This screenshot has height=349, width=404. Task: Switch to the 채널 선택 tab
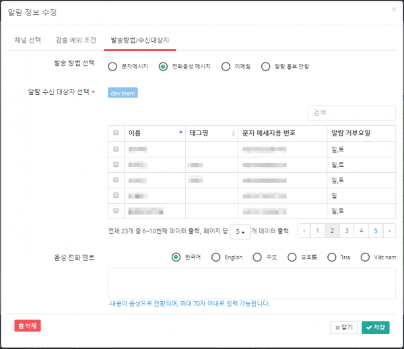pos(28,40)
